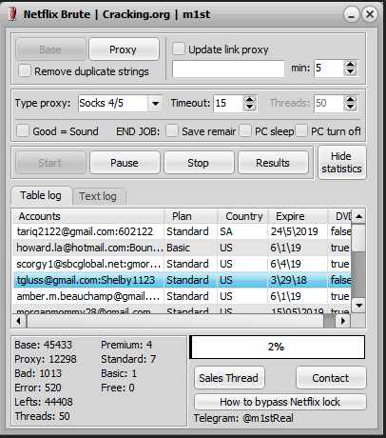Minimize the window
The image size is (386, 438).
[x=352, y=14]
